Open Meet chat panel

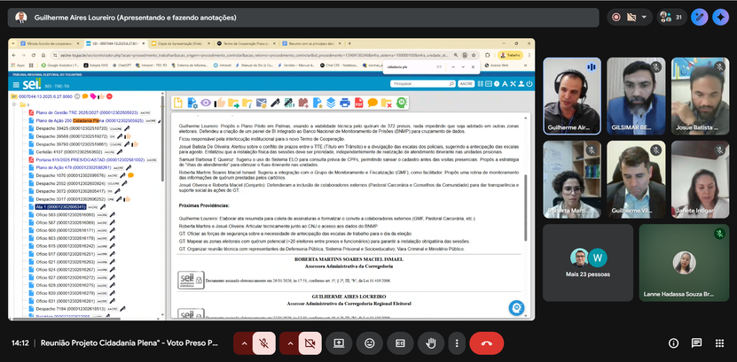coord(696,343)
